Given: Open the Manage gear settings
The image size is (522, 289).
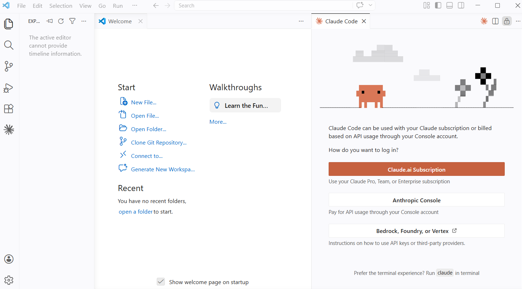Looking at the screenshot, I should coord(9,280).
